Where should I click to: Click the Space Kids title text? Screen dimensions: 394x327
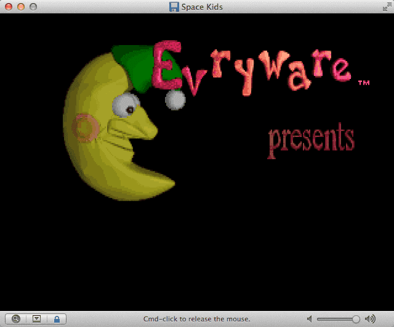tap(202, 7)
